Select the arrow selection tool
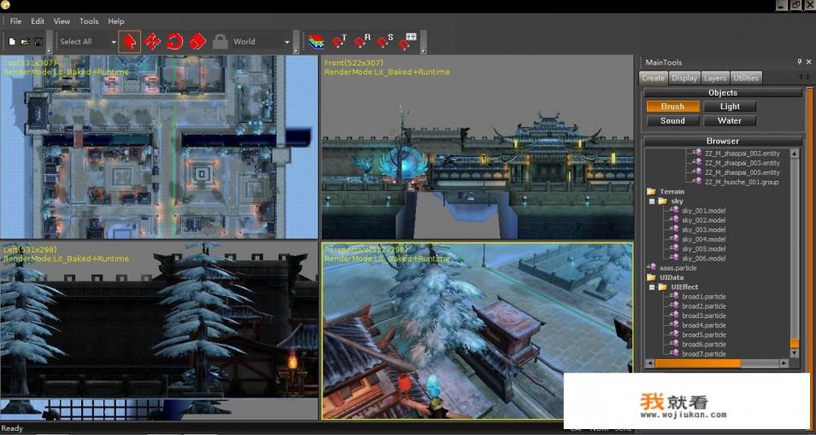816x435 pixels. [130, 41]
